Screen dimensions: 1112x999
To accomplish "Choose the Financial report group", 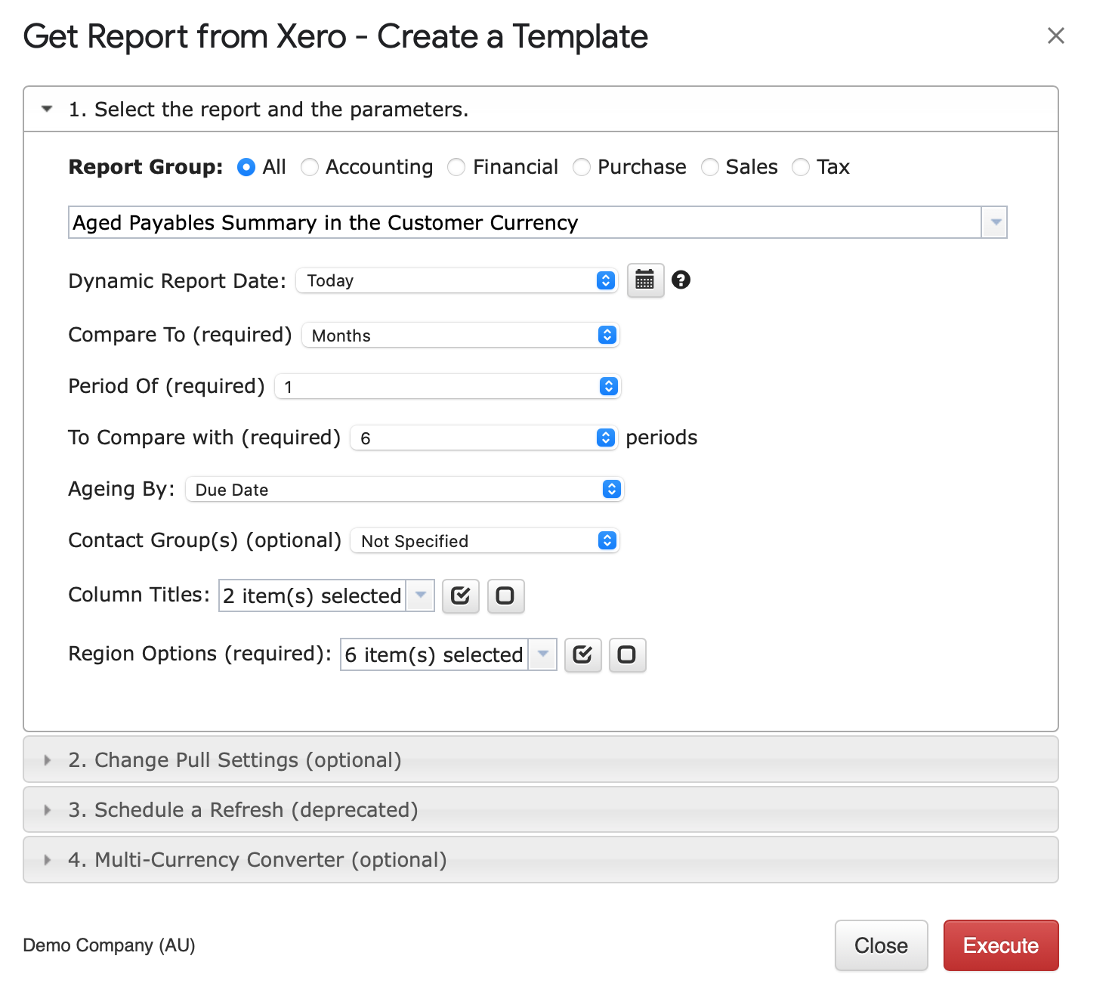I will point(456,167).
